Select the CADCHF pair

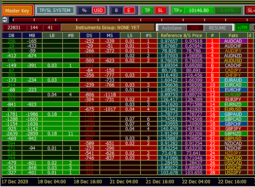[x=233, y=65]
